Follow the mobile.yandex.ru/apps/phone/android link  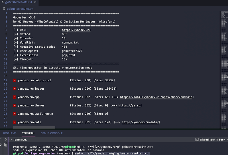point(156,97)
